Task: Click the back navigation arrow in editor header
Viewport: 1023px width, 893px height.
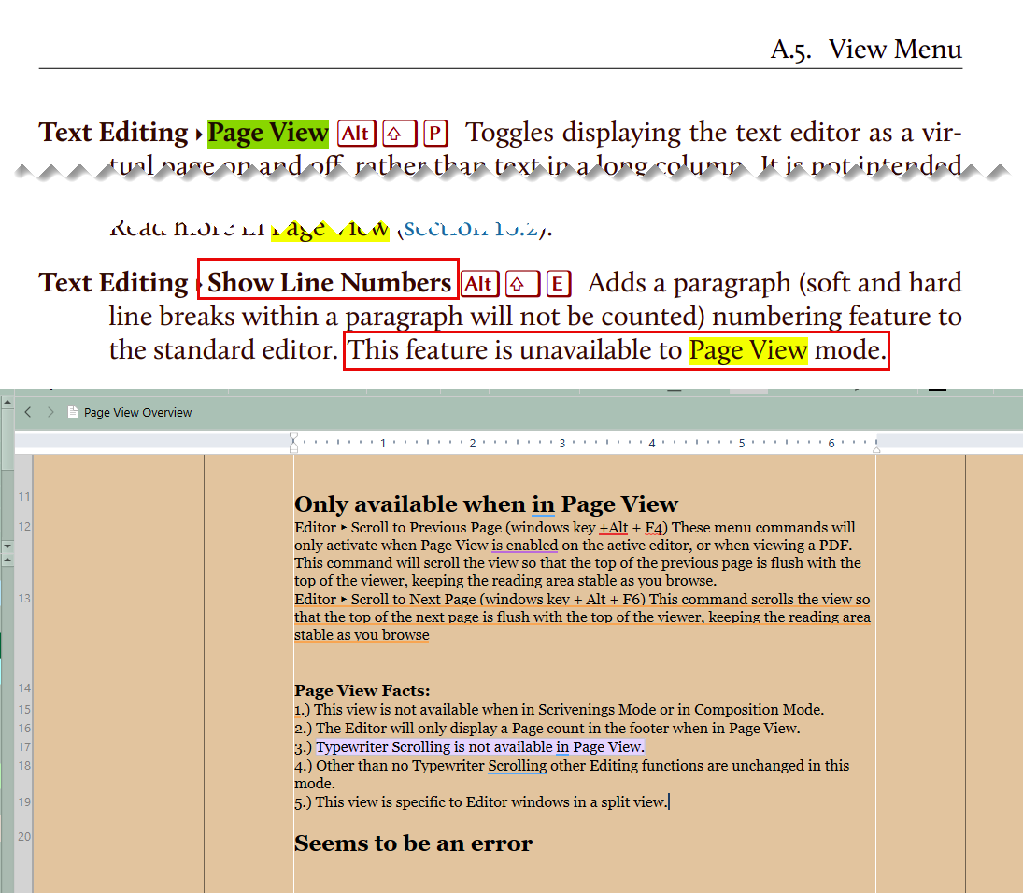Action: coord(28,412)
